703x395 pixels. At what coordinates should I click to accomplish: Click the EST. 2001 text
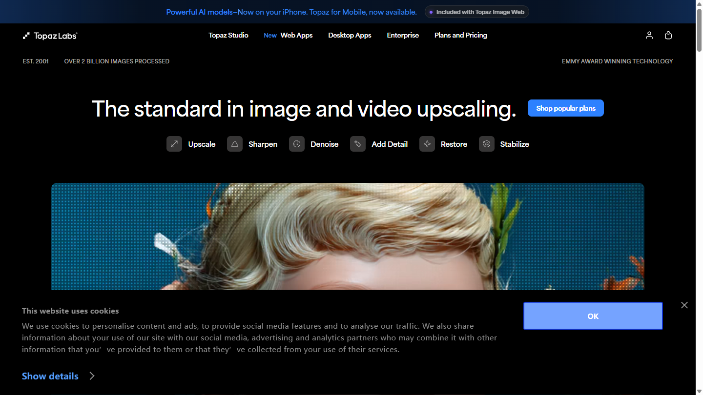point(36,61)
